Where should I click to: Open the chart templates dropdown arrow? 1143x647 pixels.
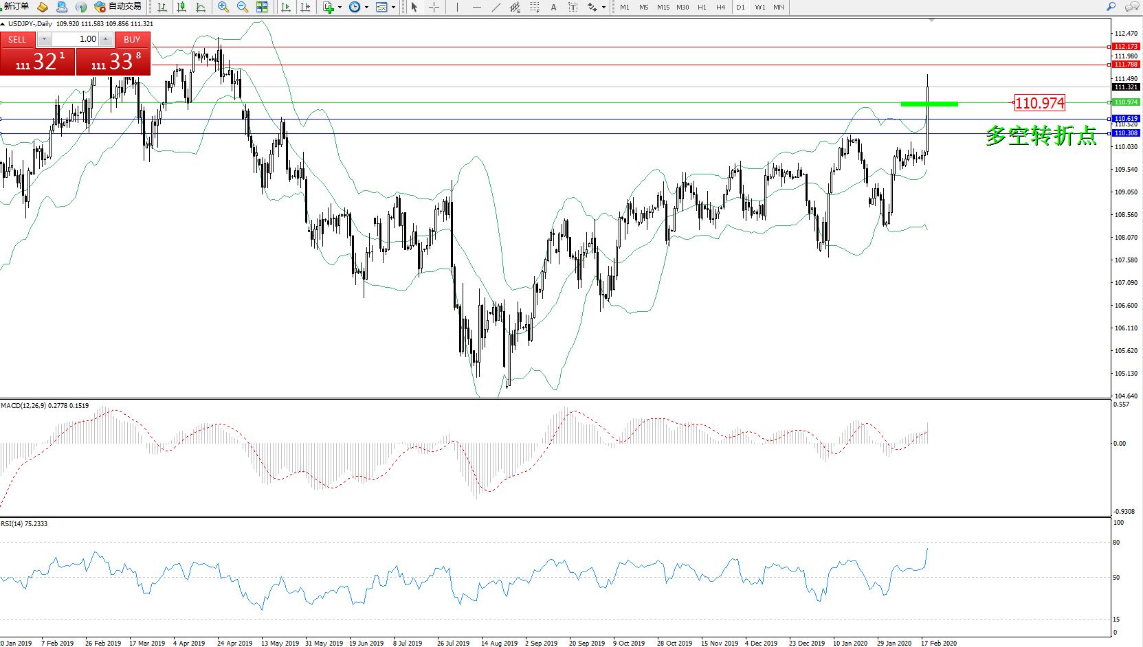point(393,8)
